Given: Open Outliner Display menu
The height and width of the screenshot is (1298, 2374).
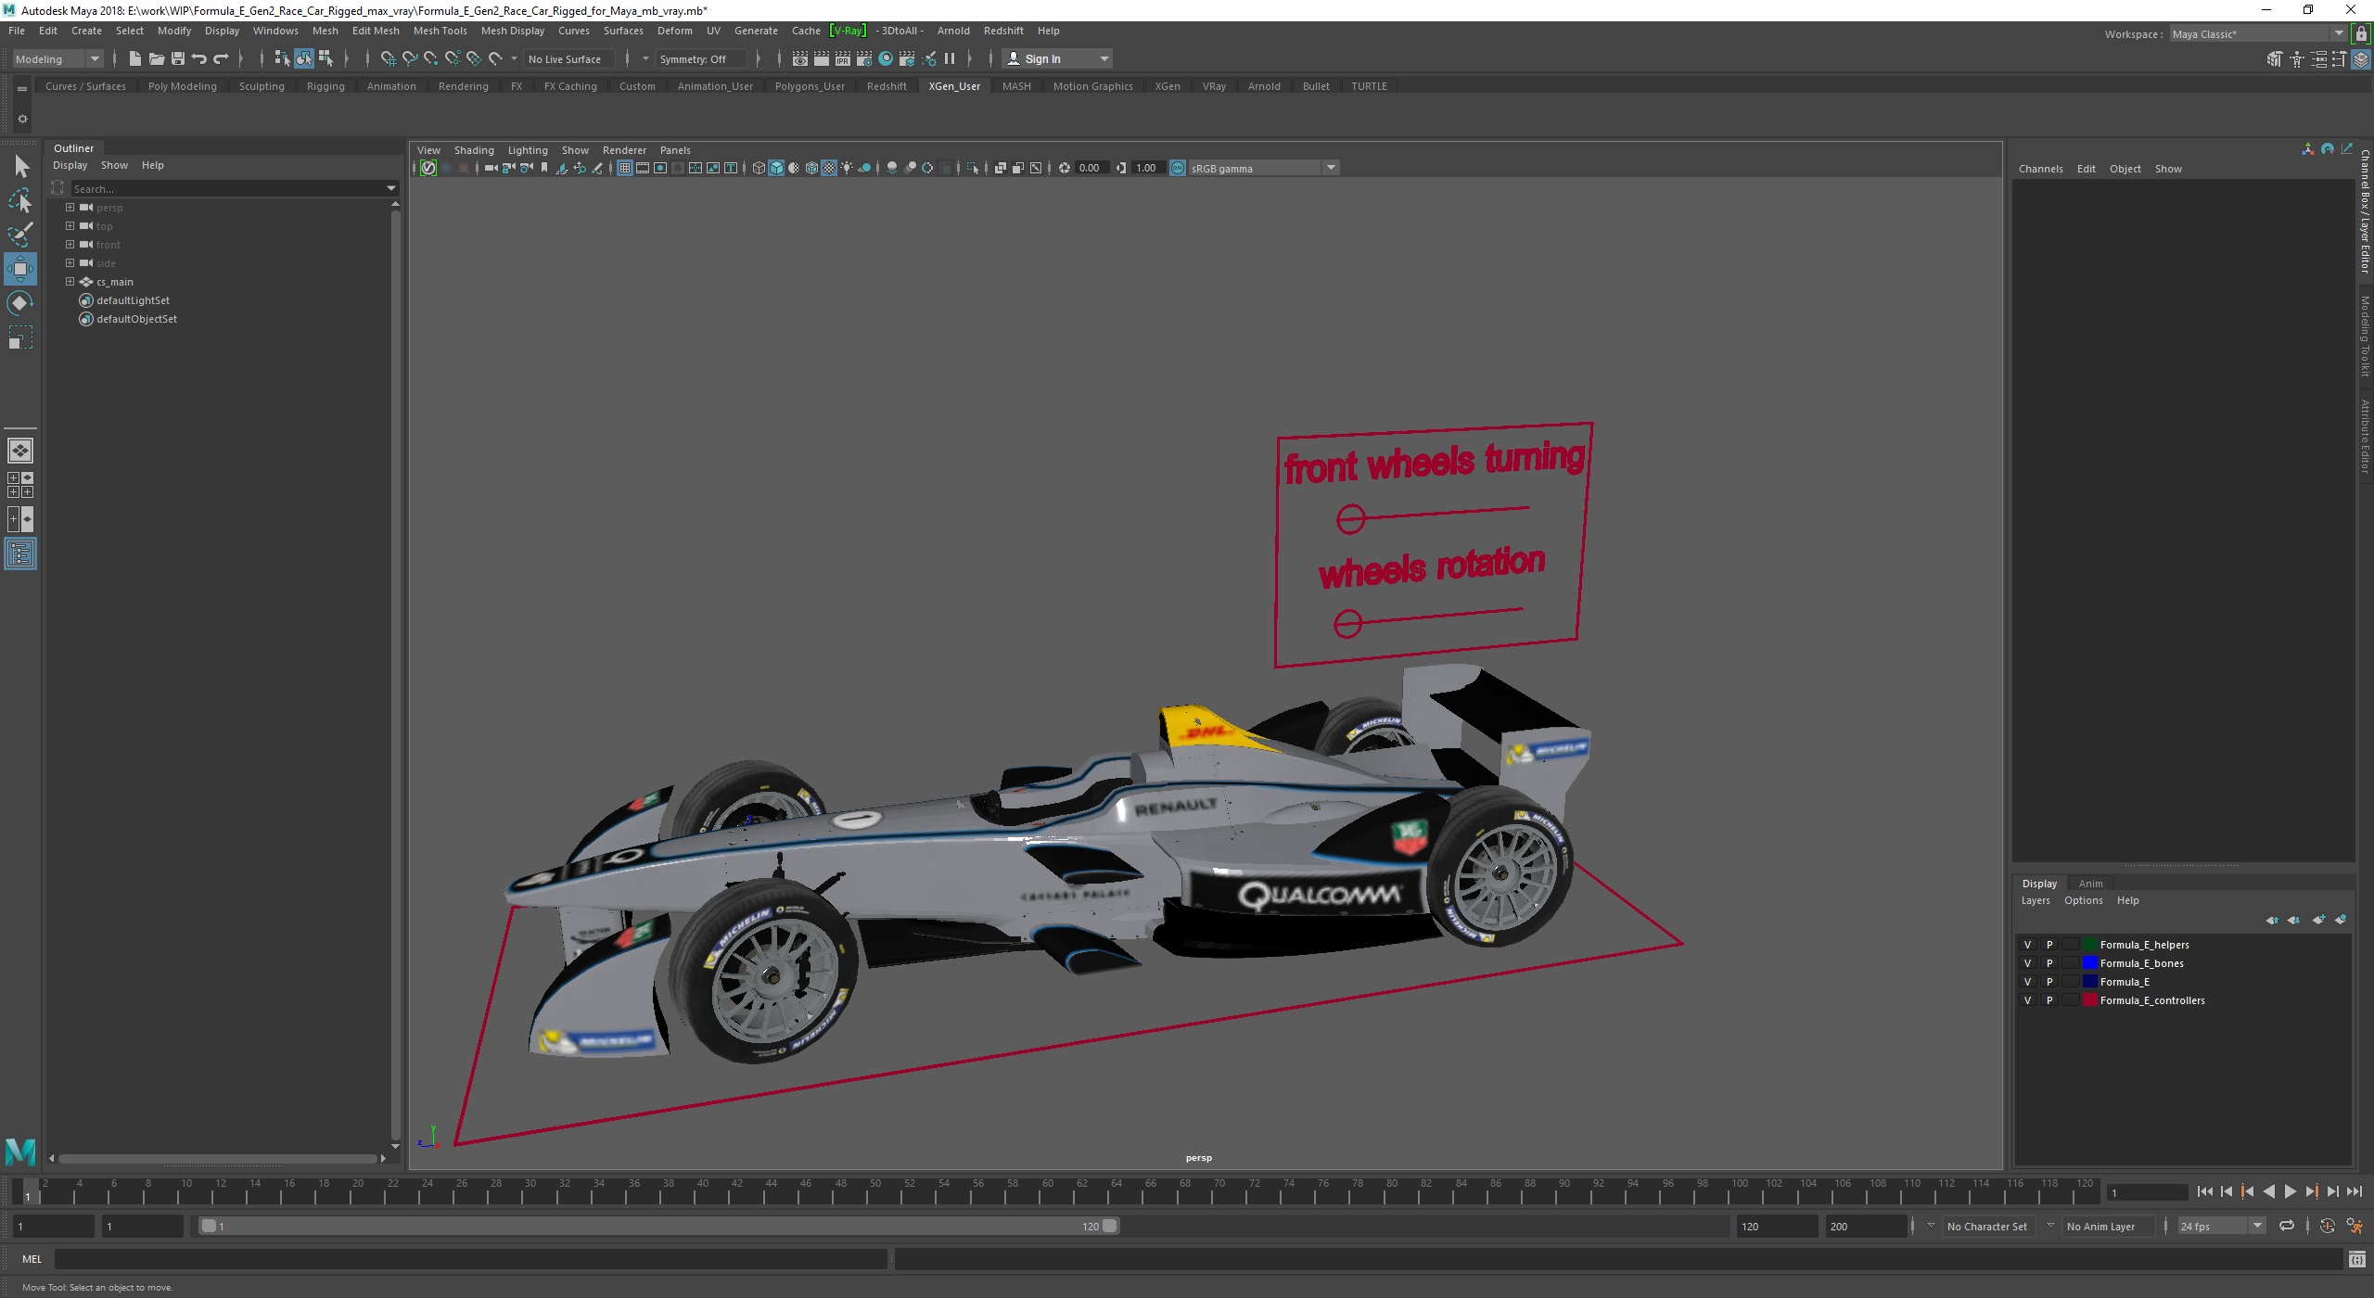Looking at the screenshot, I should (70, 165).
